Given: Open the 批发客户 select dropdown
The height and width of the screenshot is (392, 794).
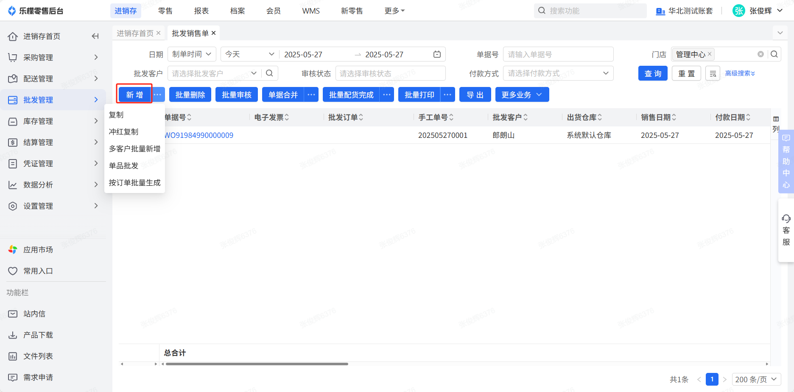Looking at the screenshot, I should (x=215, y=73).
